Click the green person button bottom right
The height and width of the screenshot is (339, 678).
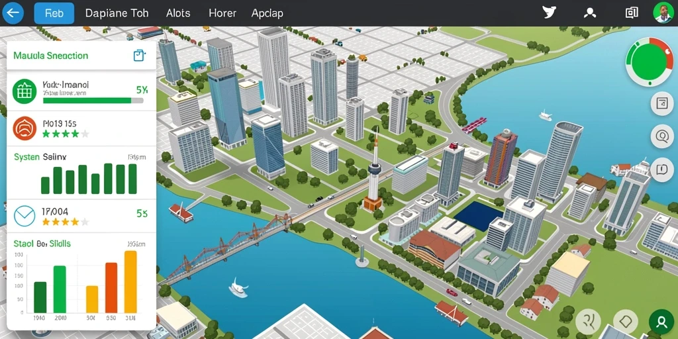click(x=661, y=322)
